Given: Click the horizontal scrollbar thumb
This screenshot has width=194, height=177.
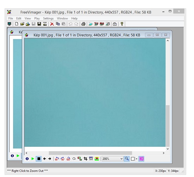Looking at the screenshot, I should (90, 153).
